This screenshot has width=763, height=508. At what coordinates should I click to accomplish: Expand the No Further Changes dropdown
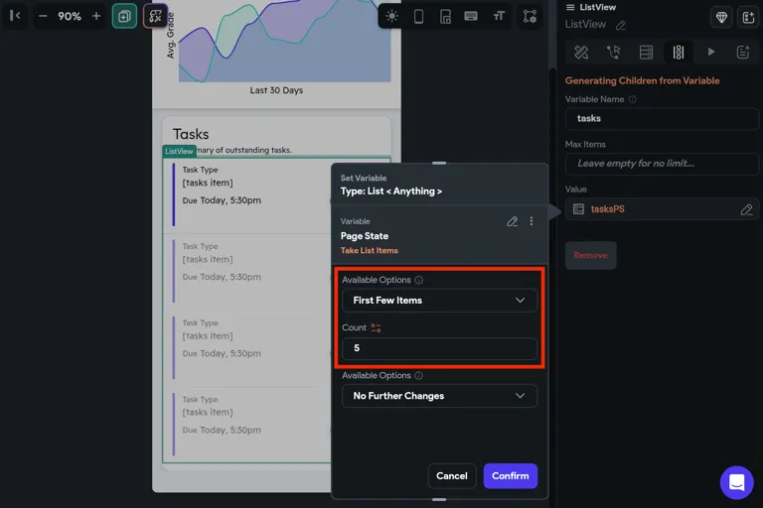coord(439,396)
